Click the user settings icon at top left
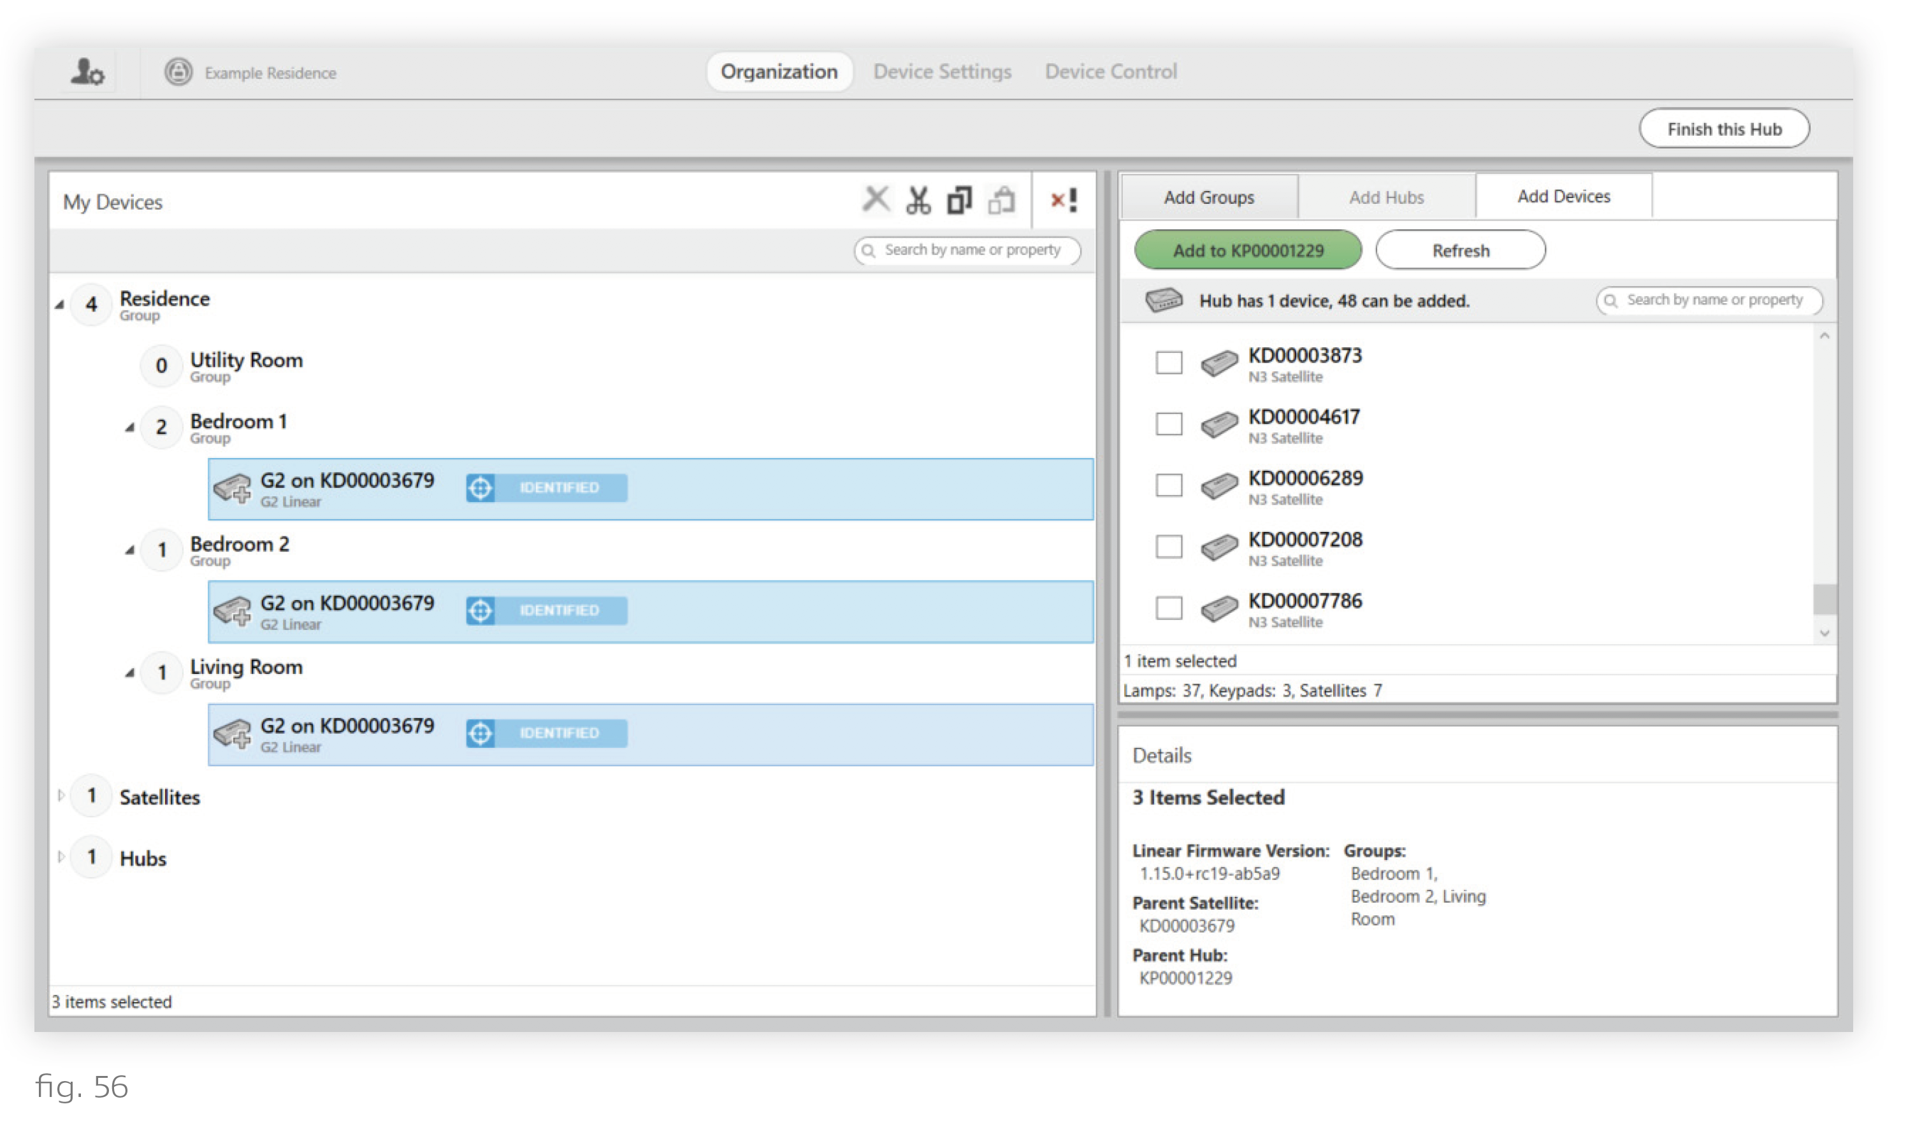Viewport: 1908px width, 1125px height. pos(87,73)
